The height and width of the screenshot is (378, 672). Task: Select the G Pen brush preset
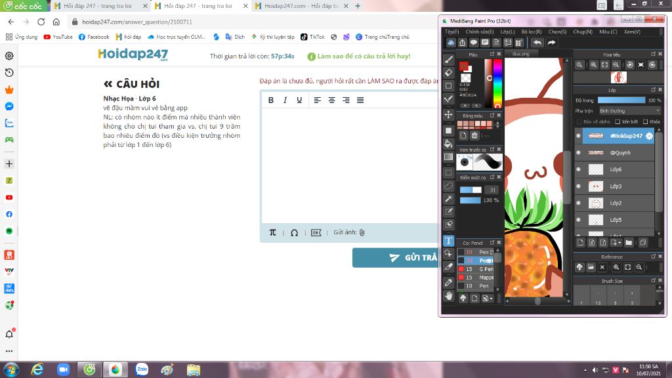(476, 269)
